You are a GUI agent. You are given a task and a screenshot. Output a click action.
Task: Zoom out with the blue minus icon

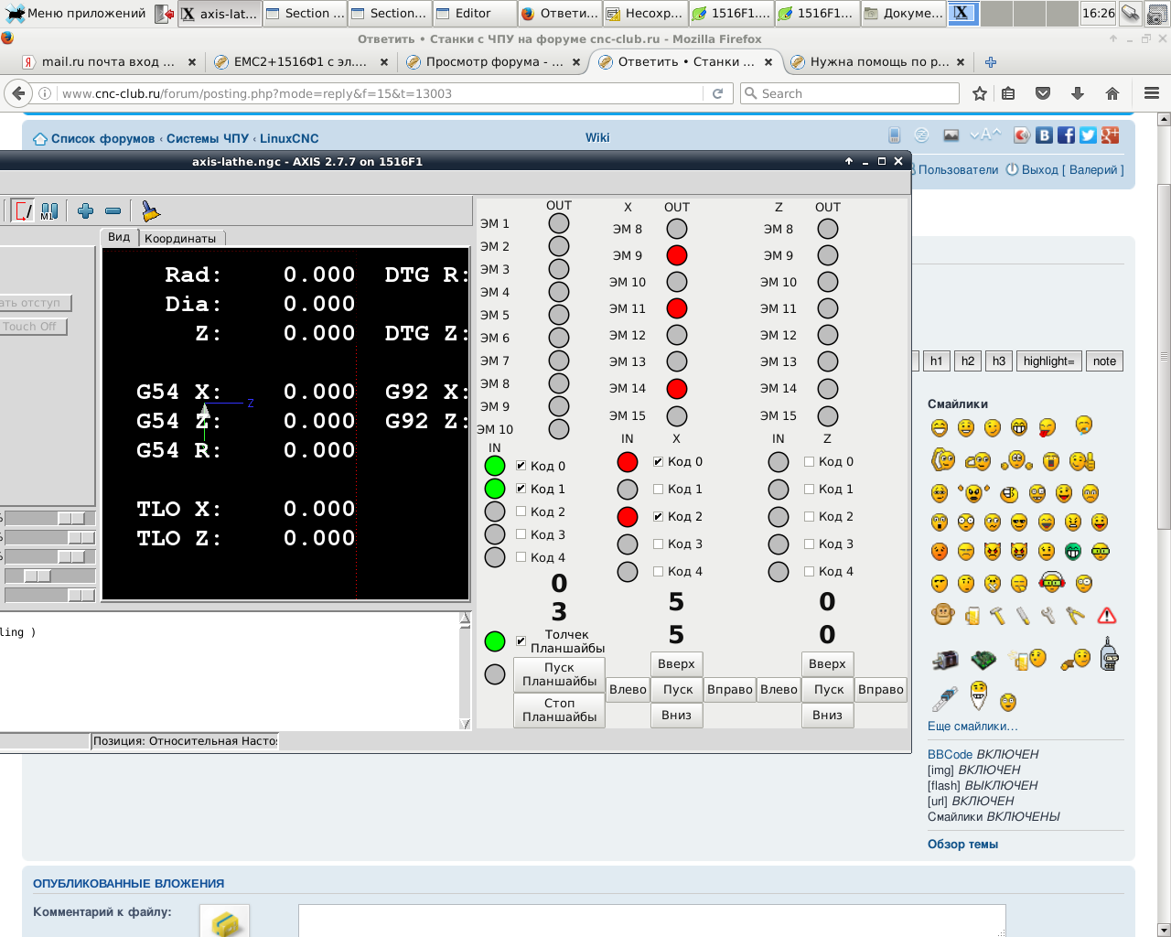coord(113,210)
